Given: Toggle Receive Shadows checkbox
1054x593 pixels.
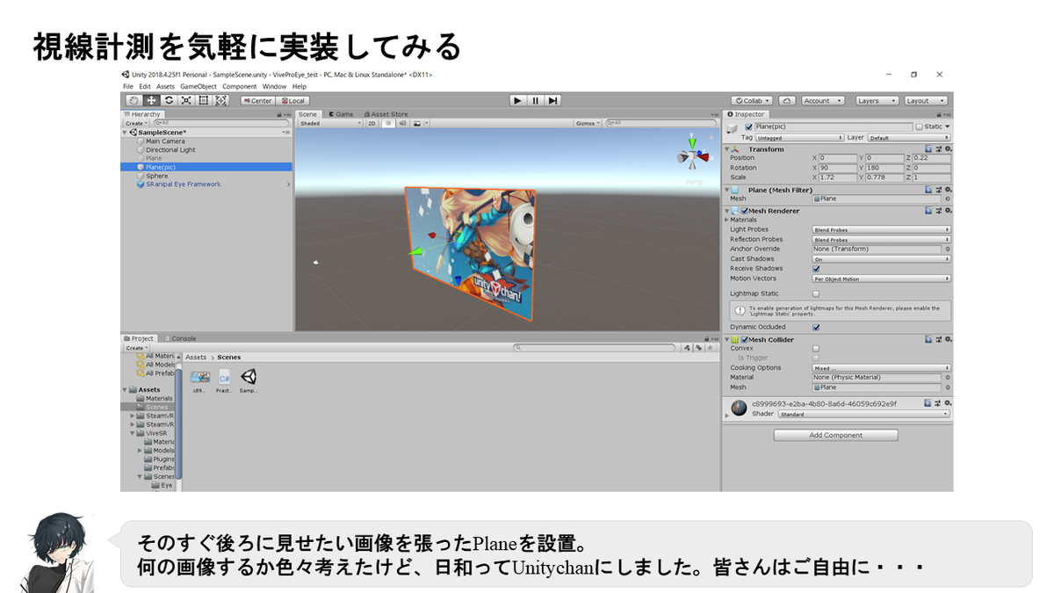Looking at the screenshot, I should point(816,269).
